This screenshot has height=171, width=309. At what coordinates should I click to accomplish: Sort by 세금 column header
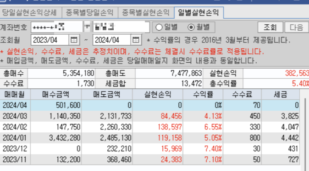click(281, 95)
